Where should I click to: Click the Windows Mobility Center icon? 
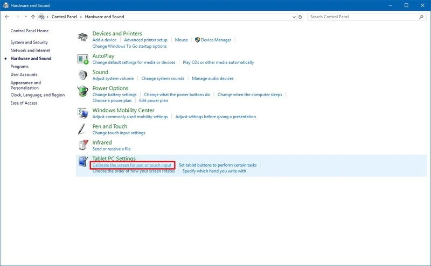point(82,113)
